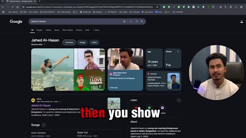This screenshot has width=246, height=138.
Task: Open the photo of man wearing glasses
Action: point(89,59)
